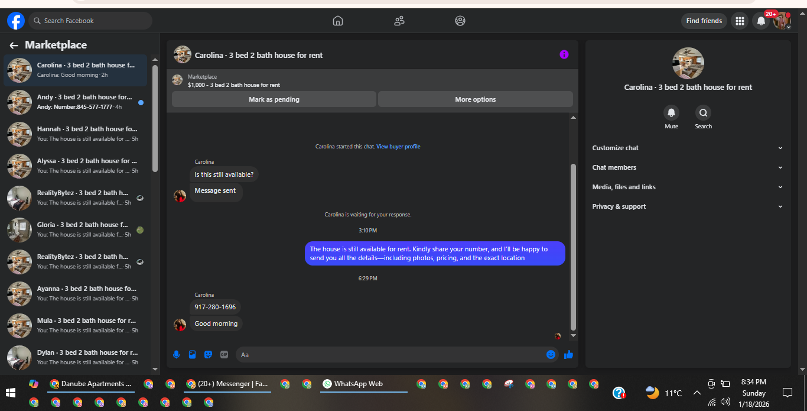Choose a GIF icon
The width and height of the screenshot is (807, 411).
click(224, 355)
